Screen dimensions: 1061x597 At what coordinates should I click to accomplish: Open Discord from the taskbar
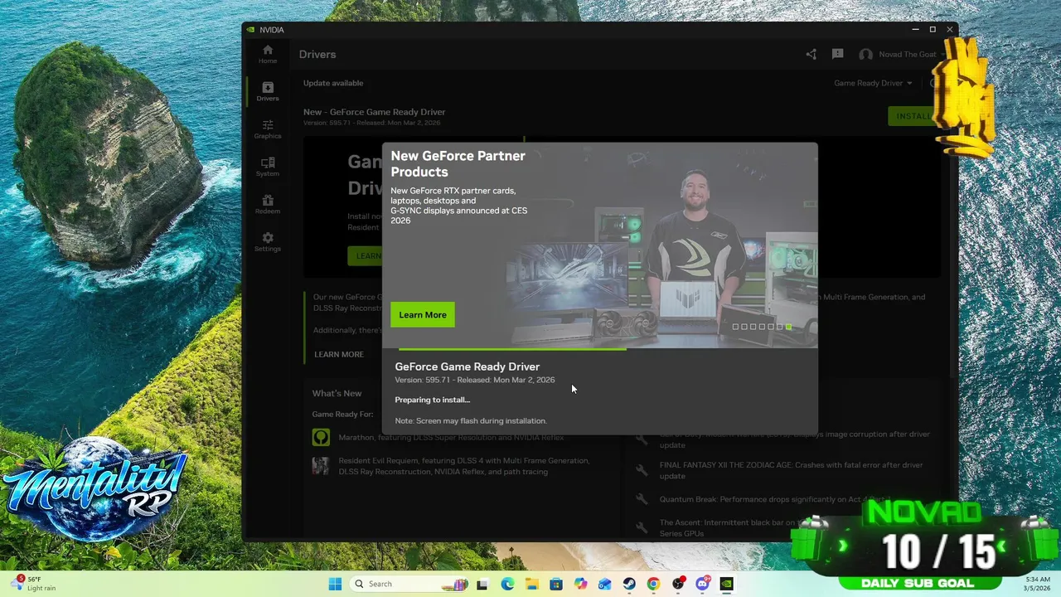tap(703, 584)
